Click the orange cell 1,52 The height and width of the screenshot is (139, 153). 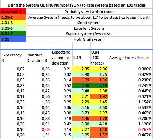tap(99, 135)
